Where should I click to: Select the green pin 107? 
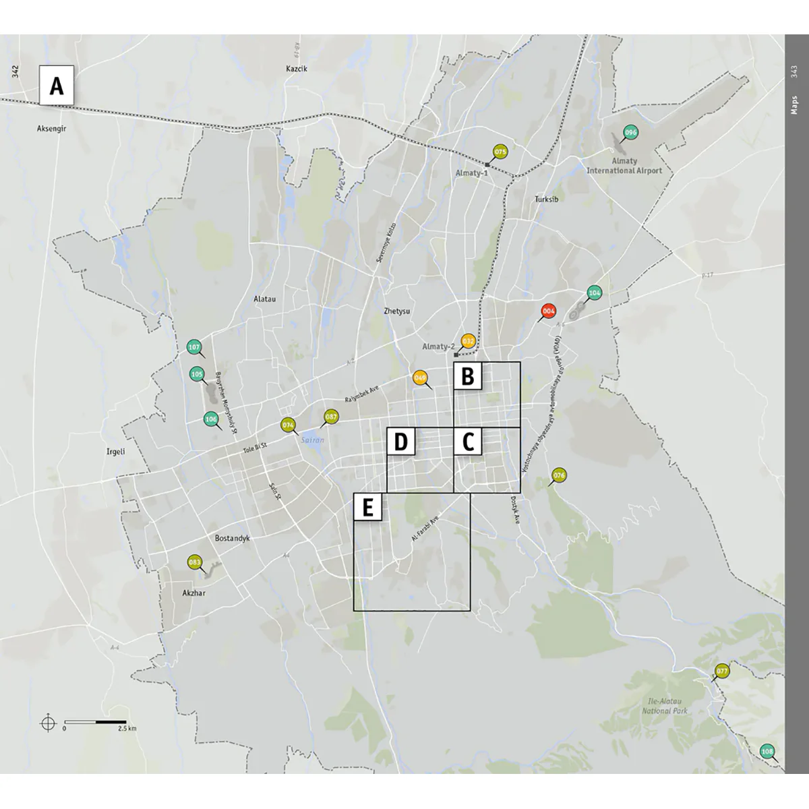194,348
